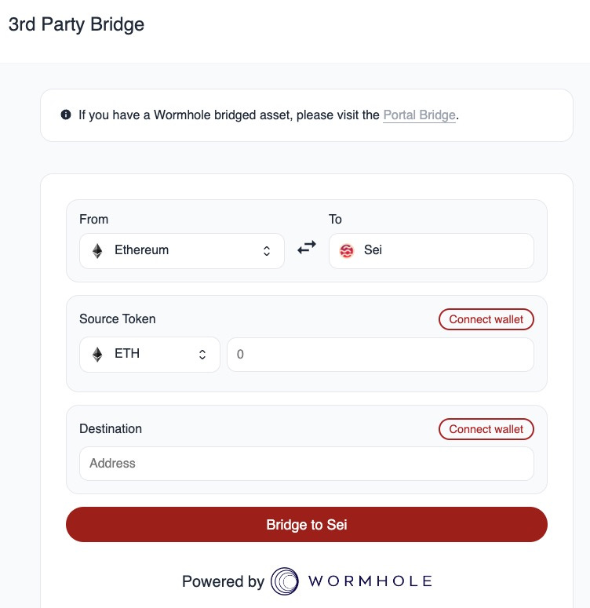Click the Source Token label
590x608 pixels.
point(118,319)
